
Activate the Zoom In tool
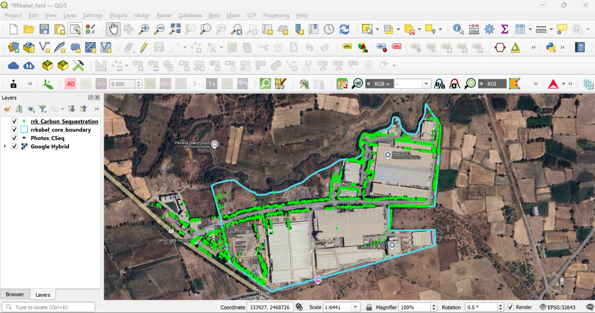pos(144,29)
